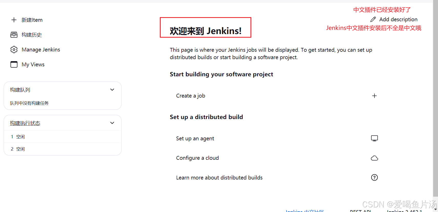Click the plus icon beside 新建Item

[x=14, y=20]
